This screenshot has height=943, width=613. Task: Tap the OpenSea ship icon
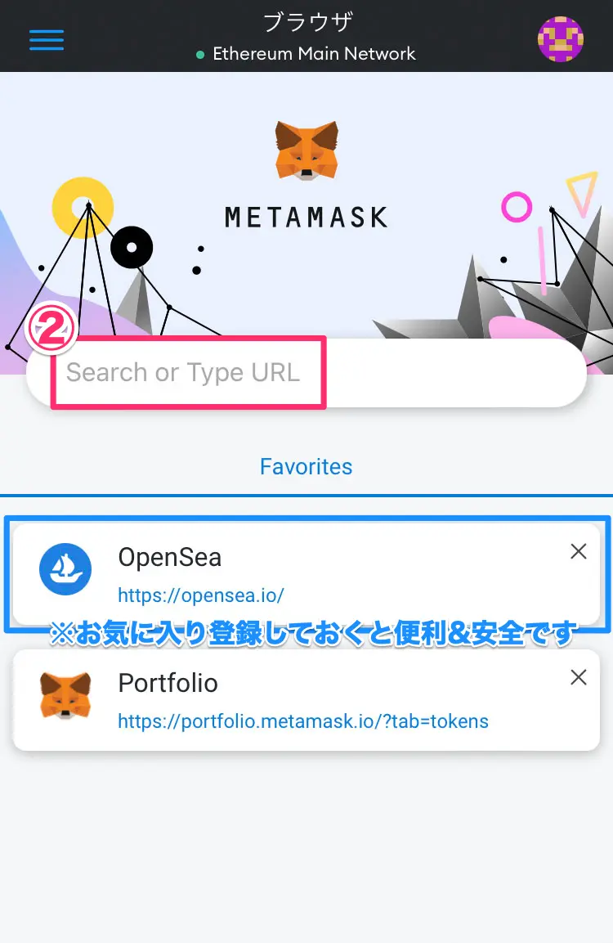coord(65,569)
